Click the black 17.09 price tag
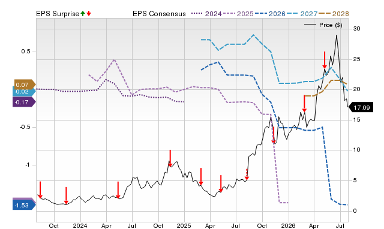Image resolution: width=384 pixels, height=229 pixels. (361, 107)
